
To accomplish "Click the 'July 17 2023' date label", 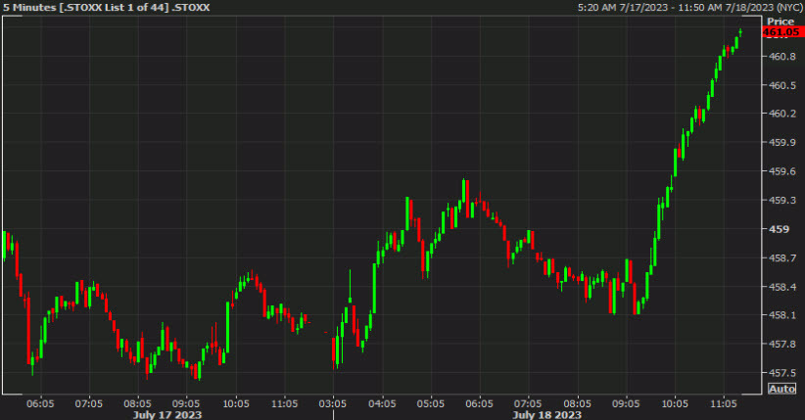I will pos(167,414).
